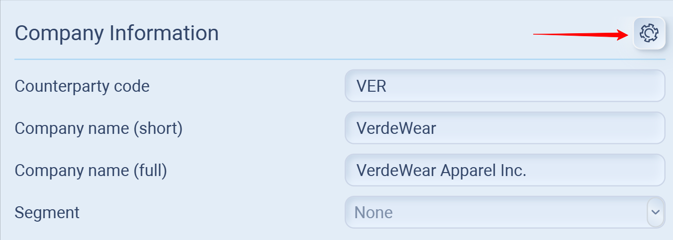This screenshot has width=673, height=240.
Task: Click the 'VER' text in Counterparty code
Action: pyautogui.click(x=371, y=86)
